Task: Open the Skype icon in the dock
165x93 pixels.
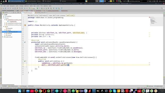Action: [114, 91]
